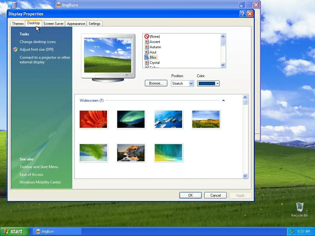This screenshot has width=315, height=236.
Task: Select the Vista green aurora thumbnail
Action: click(168, 153)
